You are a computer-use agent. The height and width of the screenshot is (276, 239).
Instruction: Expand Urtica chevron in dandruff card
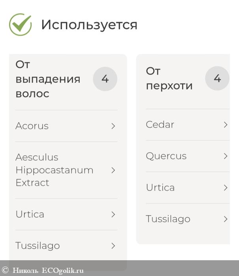(226, 188)
